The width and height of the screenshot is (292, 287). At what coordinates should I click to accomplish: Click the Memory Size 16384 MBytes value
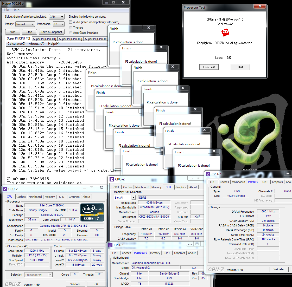click(x=236, y=196)
